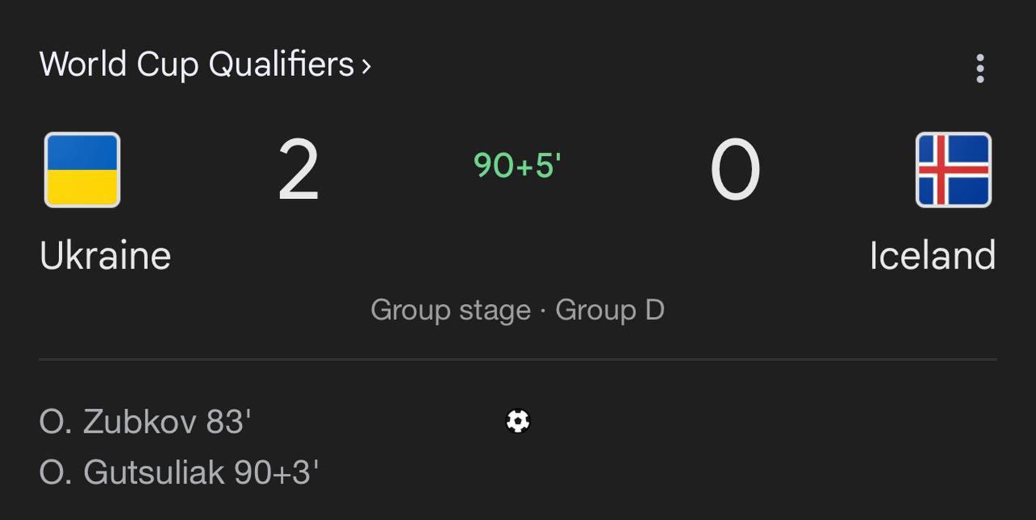The image size is (1036, 520).
Task: Open the three-dot more options menu
Action: (980, 69)
